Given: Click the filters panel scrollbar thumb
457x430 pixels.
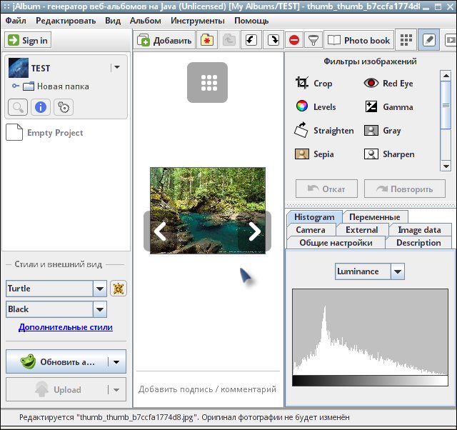Looking at the screenshot, I should click(446, 106).
